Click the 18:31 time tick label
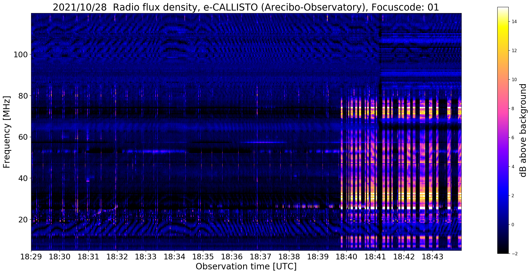The image size is (531, 274). pos(89,257)
